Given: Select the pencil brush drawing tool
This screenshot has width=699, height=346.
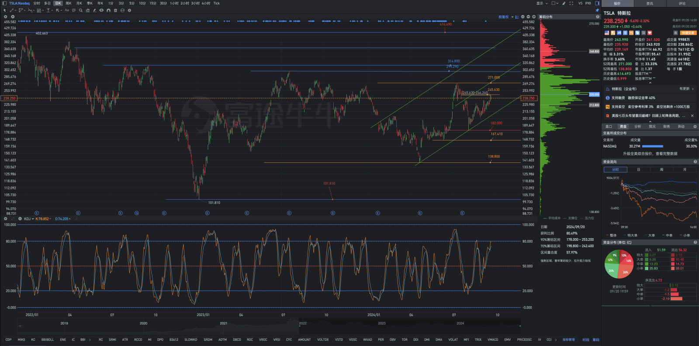Looking at the screenshot, I should coord(95,10).
